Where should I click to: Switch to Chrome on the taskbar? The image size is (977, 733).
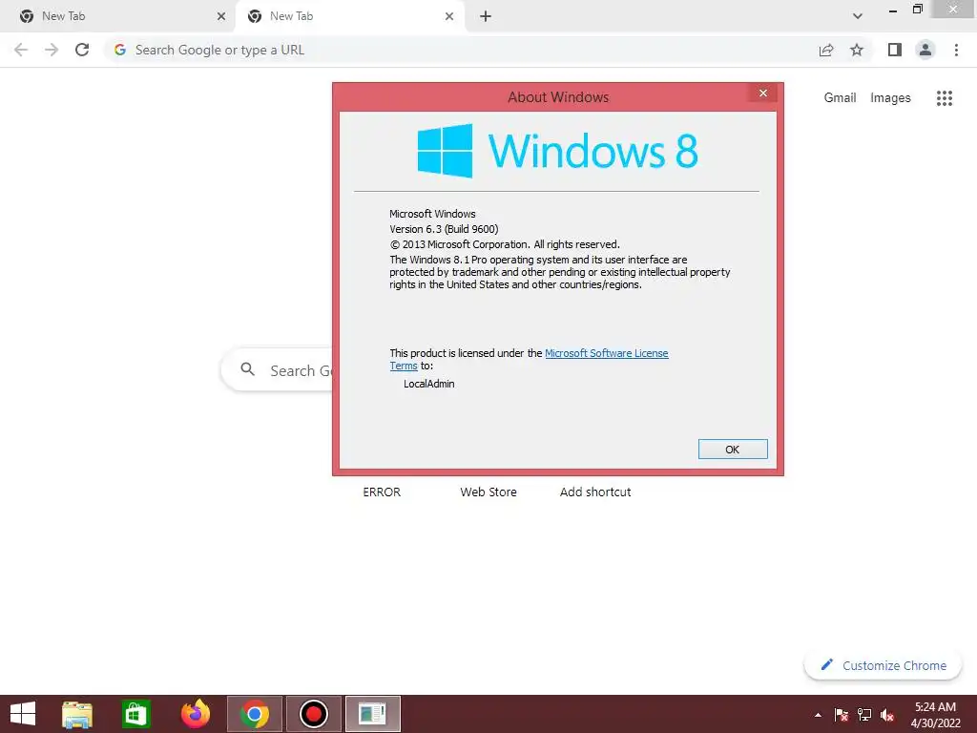click(x=254, y=714)
